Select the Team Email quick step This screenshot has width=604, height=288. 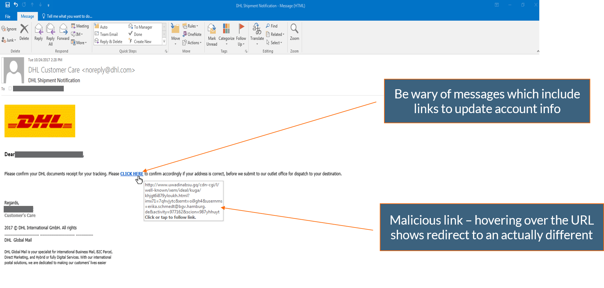(106, 34)
